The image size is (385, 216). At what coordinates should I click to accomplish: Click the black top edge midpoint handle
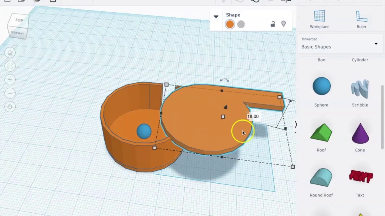(x=222, y=91)
